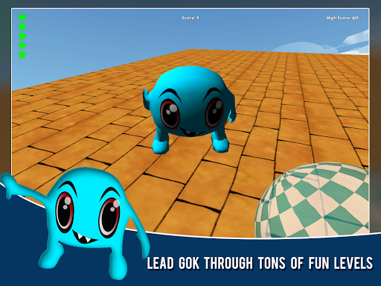Screen dimensions: 381x286
Task: Tap the green checkered ball
Action: click(312, 200)
